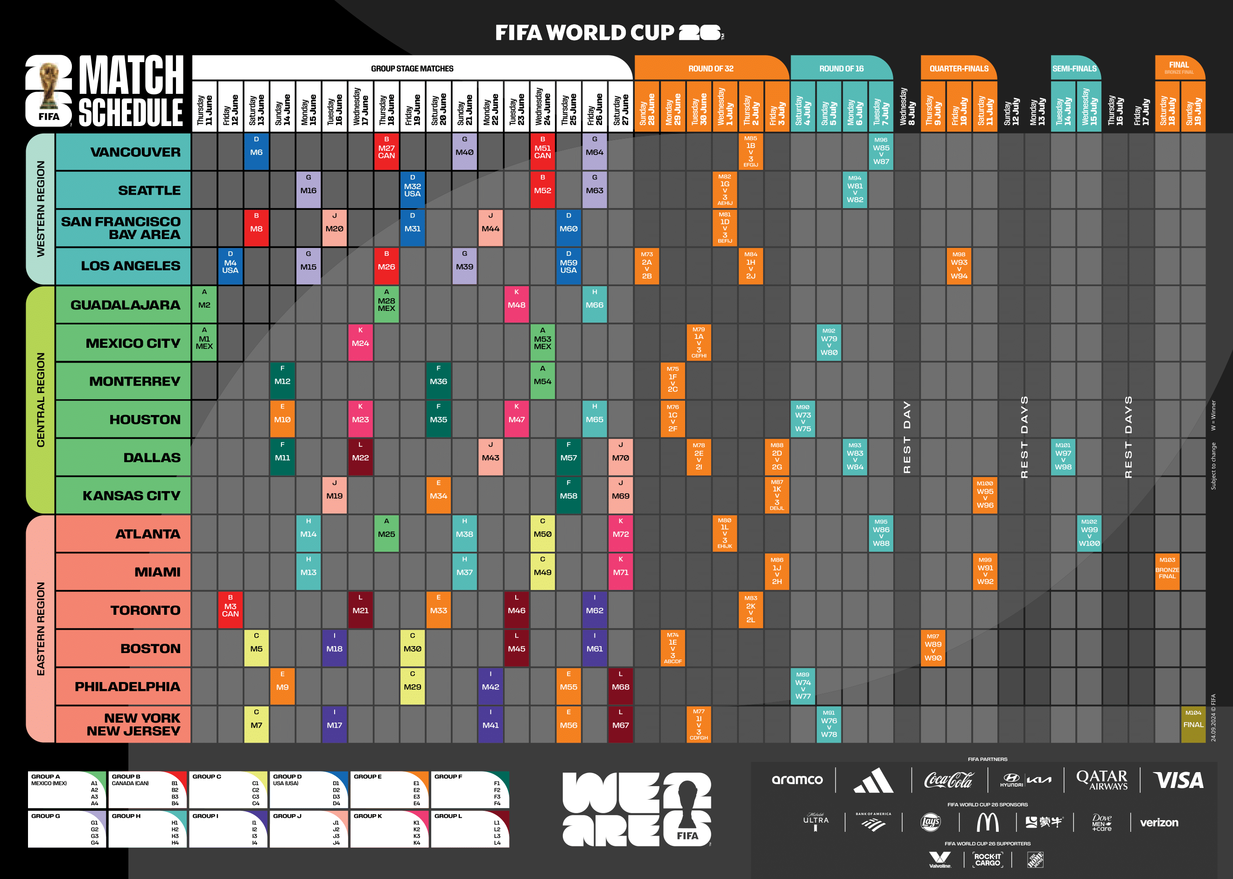This screenshot has width=1233, height=879.
Task: Click the Lay's sponsor logo
Action: click(x=930, y=822)
